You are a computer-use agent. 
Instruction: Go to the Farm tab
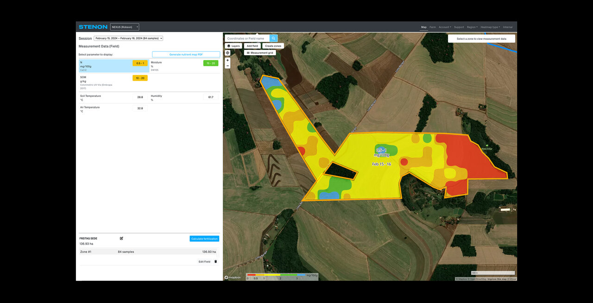tap(432, 27)
